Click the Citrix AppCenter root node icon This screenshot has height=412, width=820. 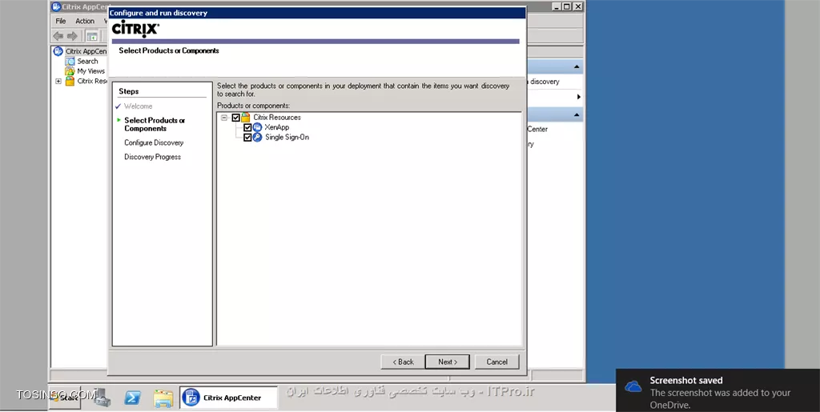pyautogui.click(x=58, y=51)
